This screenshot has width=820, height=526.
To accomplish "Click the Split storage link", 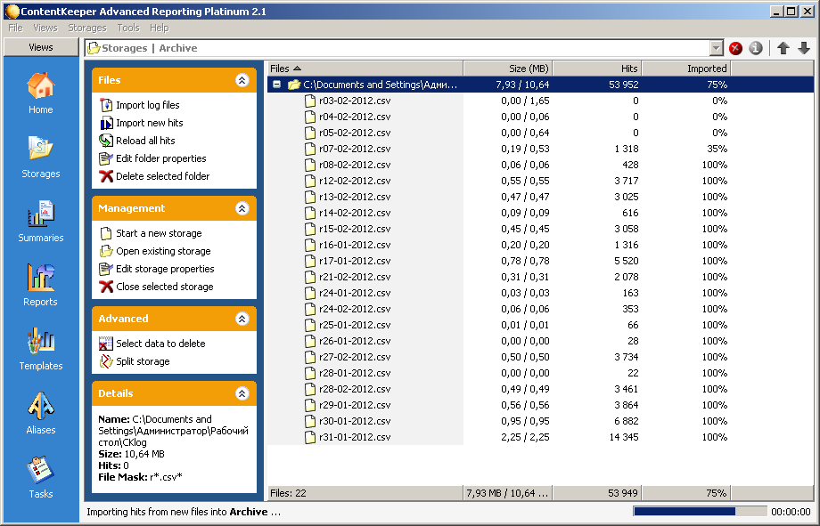I will coord(143,361).
